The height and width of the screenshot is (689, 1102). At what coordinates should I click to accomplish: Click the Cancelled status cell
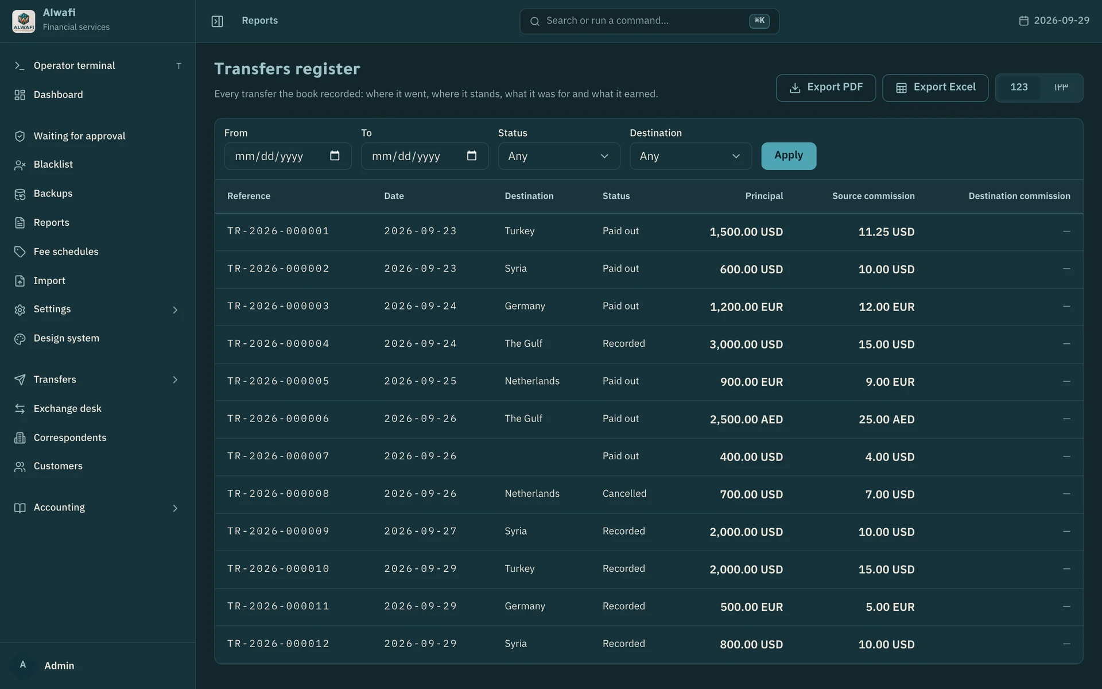point(624,494)
